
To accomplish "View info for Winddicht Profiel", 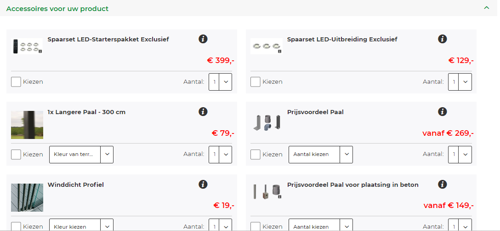I will coord(203,185).
